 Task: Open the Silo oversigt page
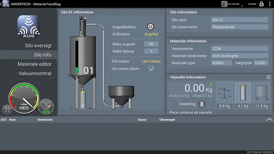pyautogui.click(x=38, y=46)
